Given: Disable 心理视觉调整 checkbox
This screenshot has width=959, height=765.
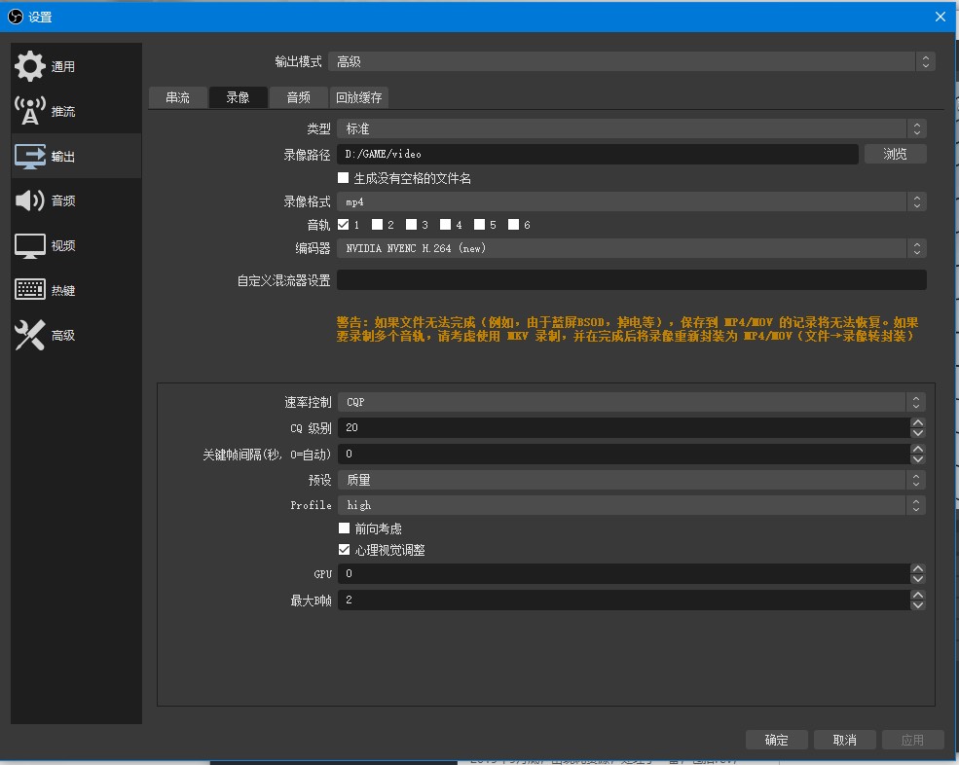Looking at the screenshot, I should click(345, 549).
